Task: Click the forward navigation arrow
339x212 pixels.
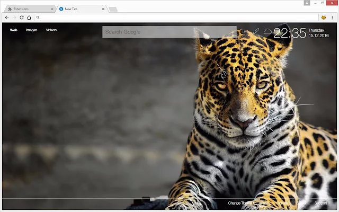Action: [x=14, y=17]
